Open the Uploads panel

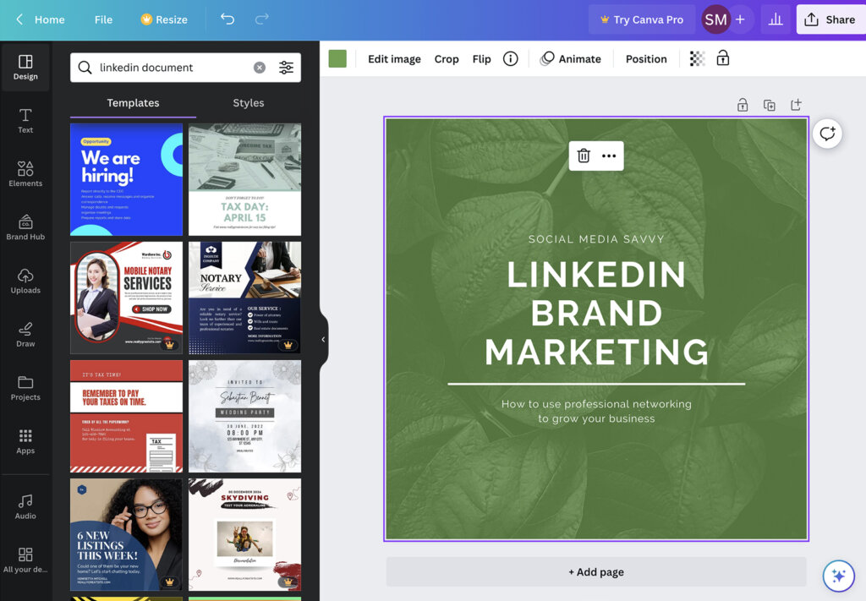pyautogui.click(x=25, y=283)
